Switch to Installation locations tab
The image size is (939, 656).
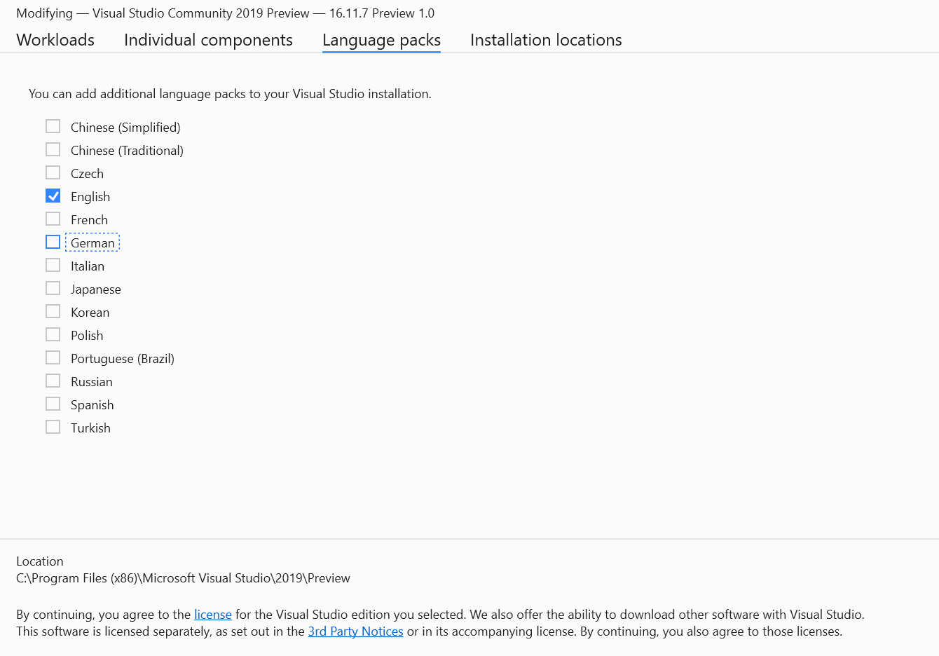(545, 40)
